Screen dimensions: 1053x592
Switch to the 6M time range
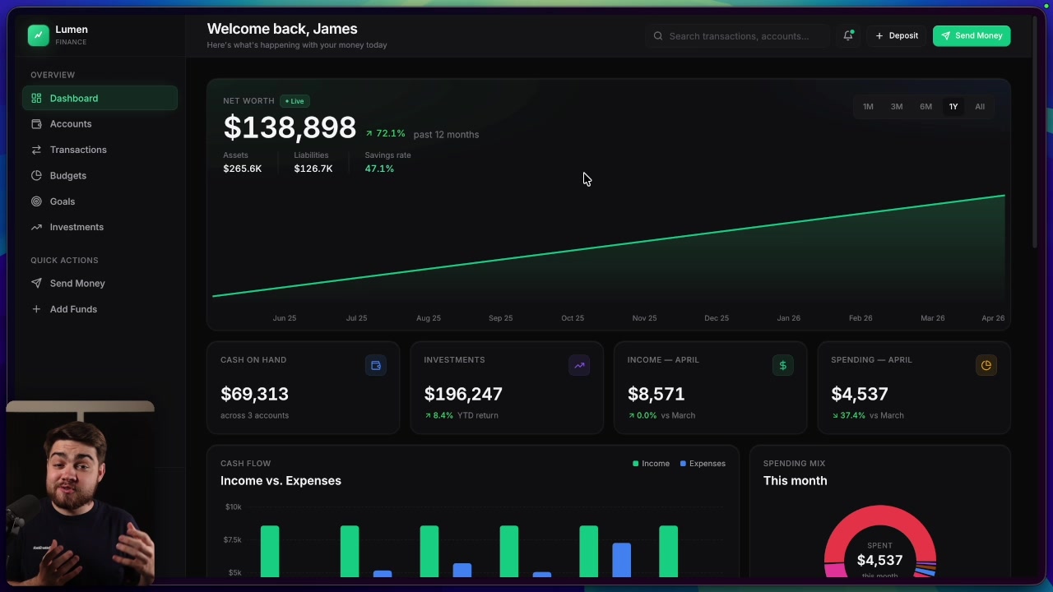coord(925,106)
